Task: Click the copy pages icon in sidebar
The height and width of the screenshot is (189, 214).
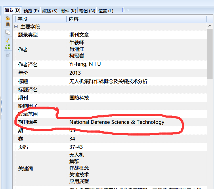Action: (8, 32)
